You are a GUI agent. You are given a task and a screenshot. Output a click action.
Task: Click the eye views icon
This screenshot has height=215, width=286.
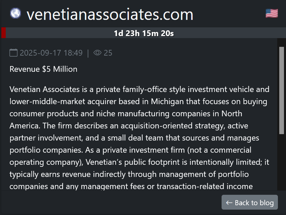[x=97, y=53]
